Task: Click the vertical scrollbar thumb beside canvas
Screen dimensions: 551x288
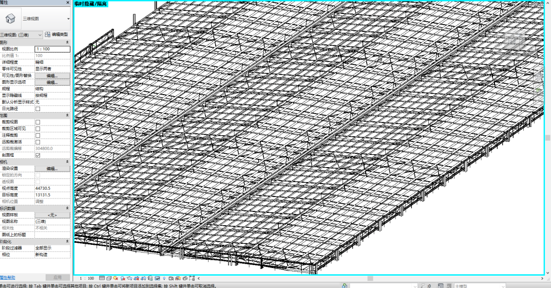Action: pos(547,138)
